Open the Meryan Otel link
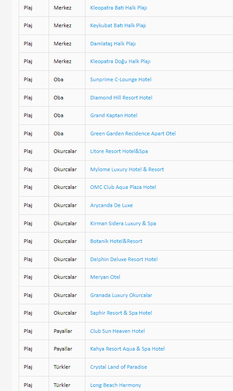The image size is (233, 391). (x=105, y=277)
